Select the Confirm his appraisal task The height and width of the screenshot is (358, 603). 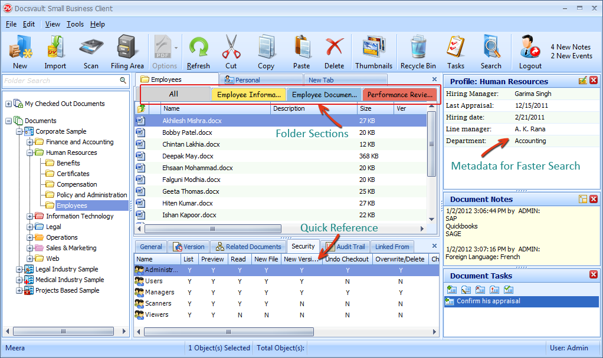[522, 301]
